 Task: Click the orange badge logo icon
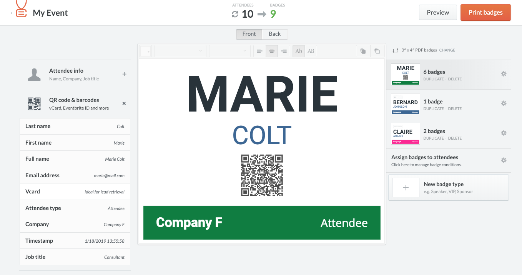coord(22,8)
